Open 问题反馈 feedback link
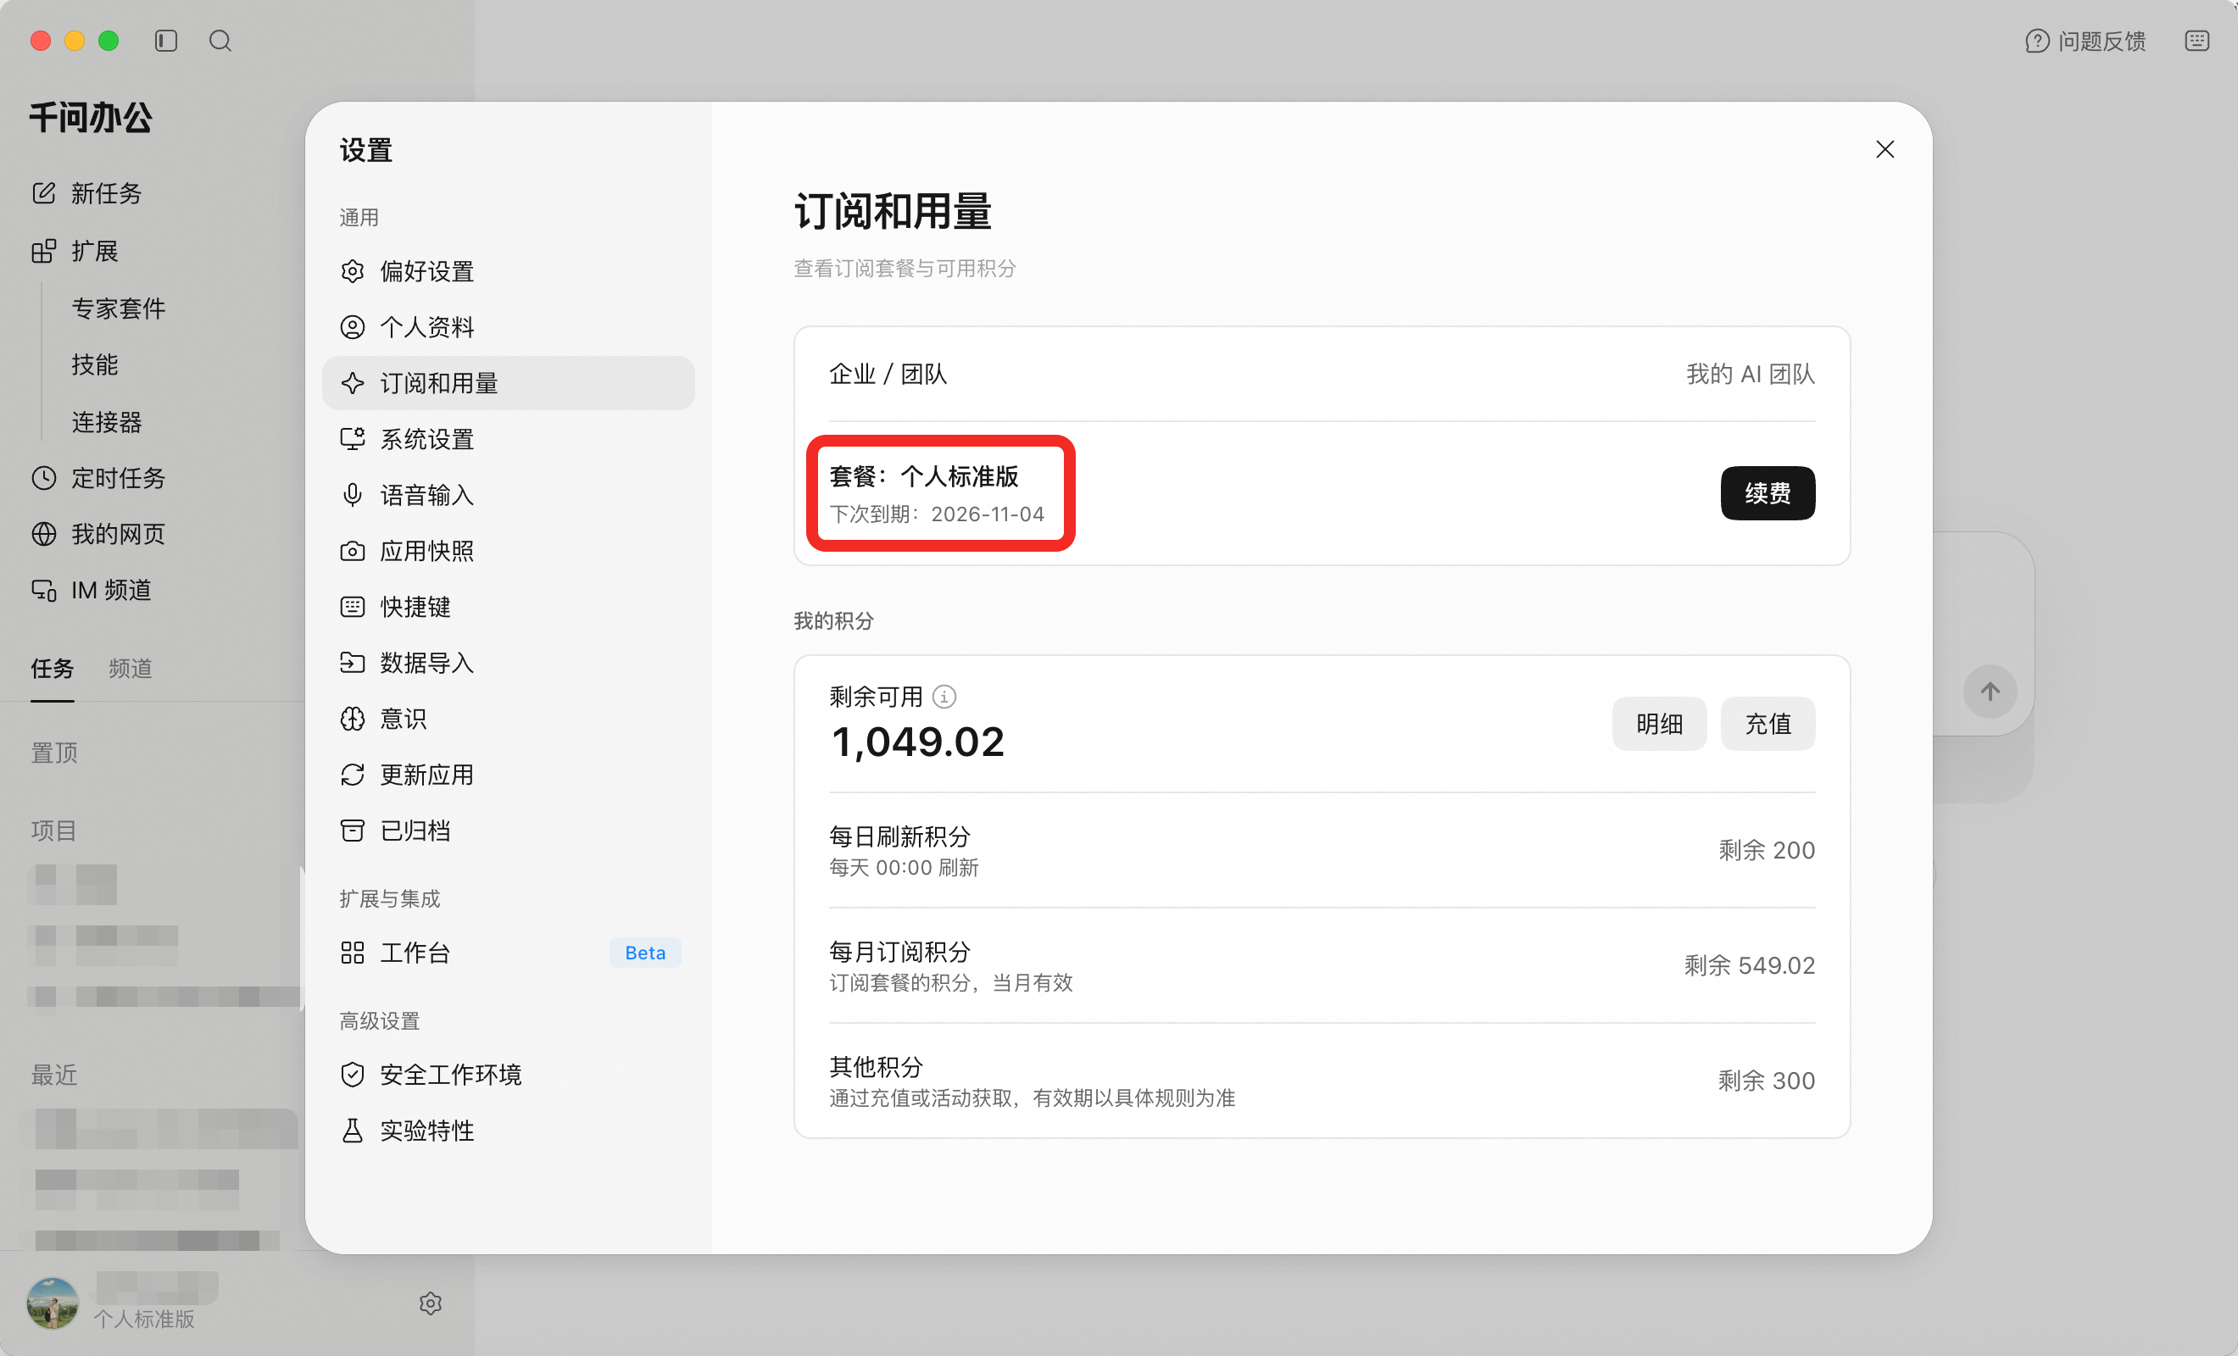 2085,41
